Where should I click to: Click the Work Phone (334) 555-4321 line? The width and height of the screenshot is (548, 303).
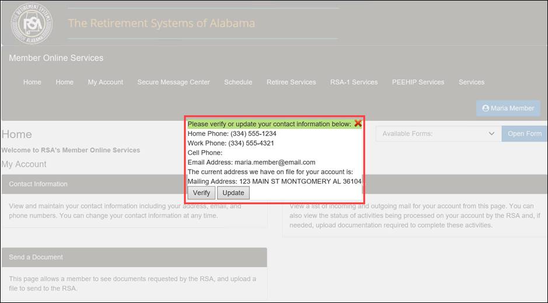pyautogui.click(x=231, y=143)
